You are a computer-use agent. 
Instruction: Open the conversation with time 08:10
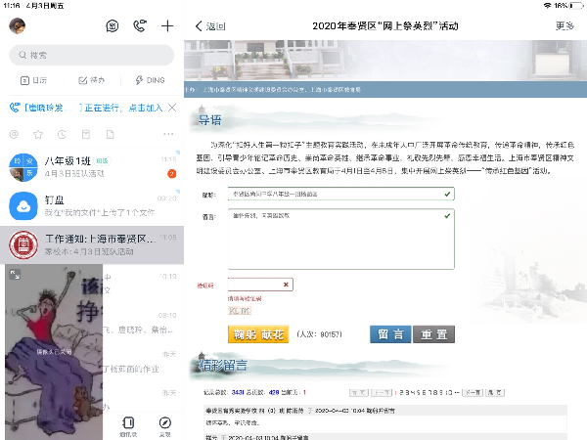(x=143, y=323)
